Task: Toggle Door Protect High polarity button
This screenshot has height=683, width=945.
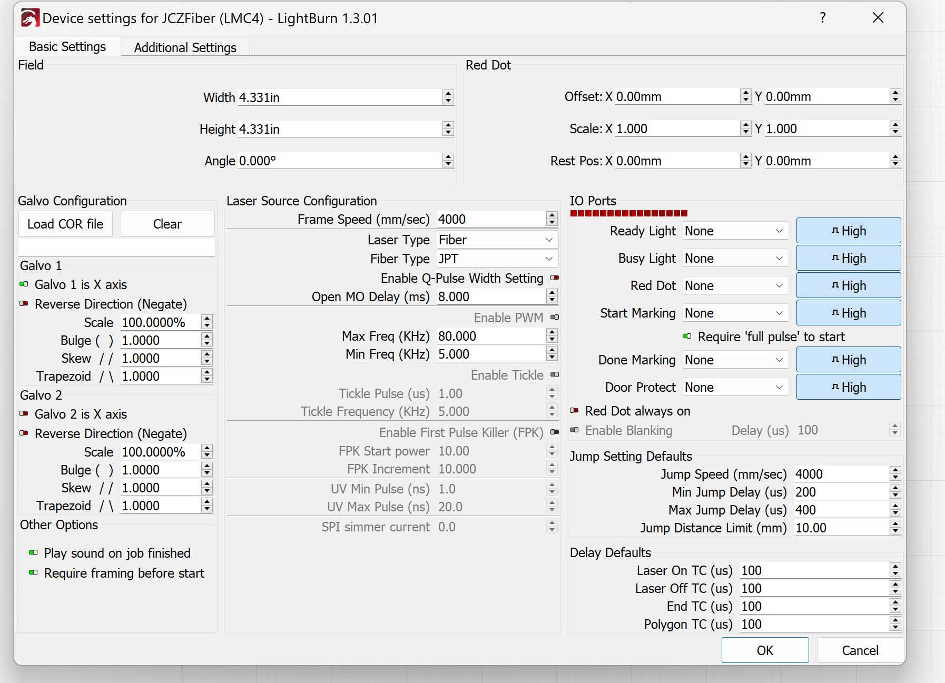Action: [x=849, y=387]
